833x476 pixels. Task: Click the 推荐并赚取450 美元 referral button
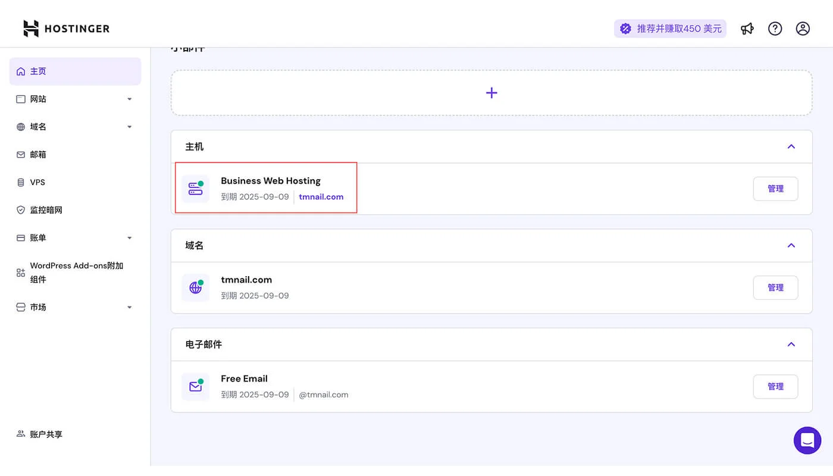click(670, 29)
